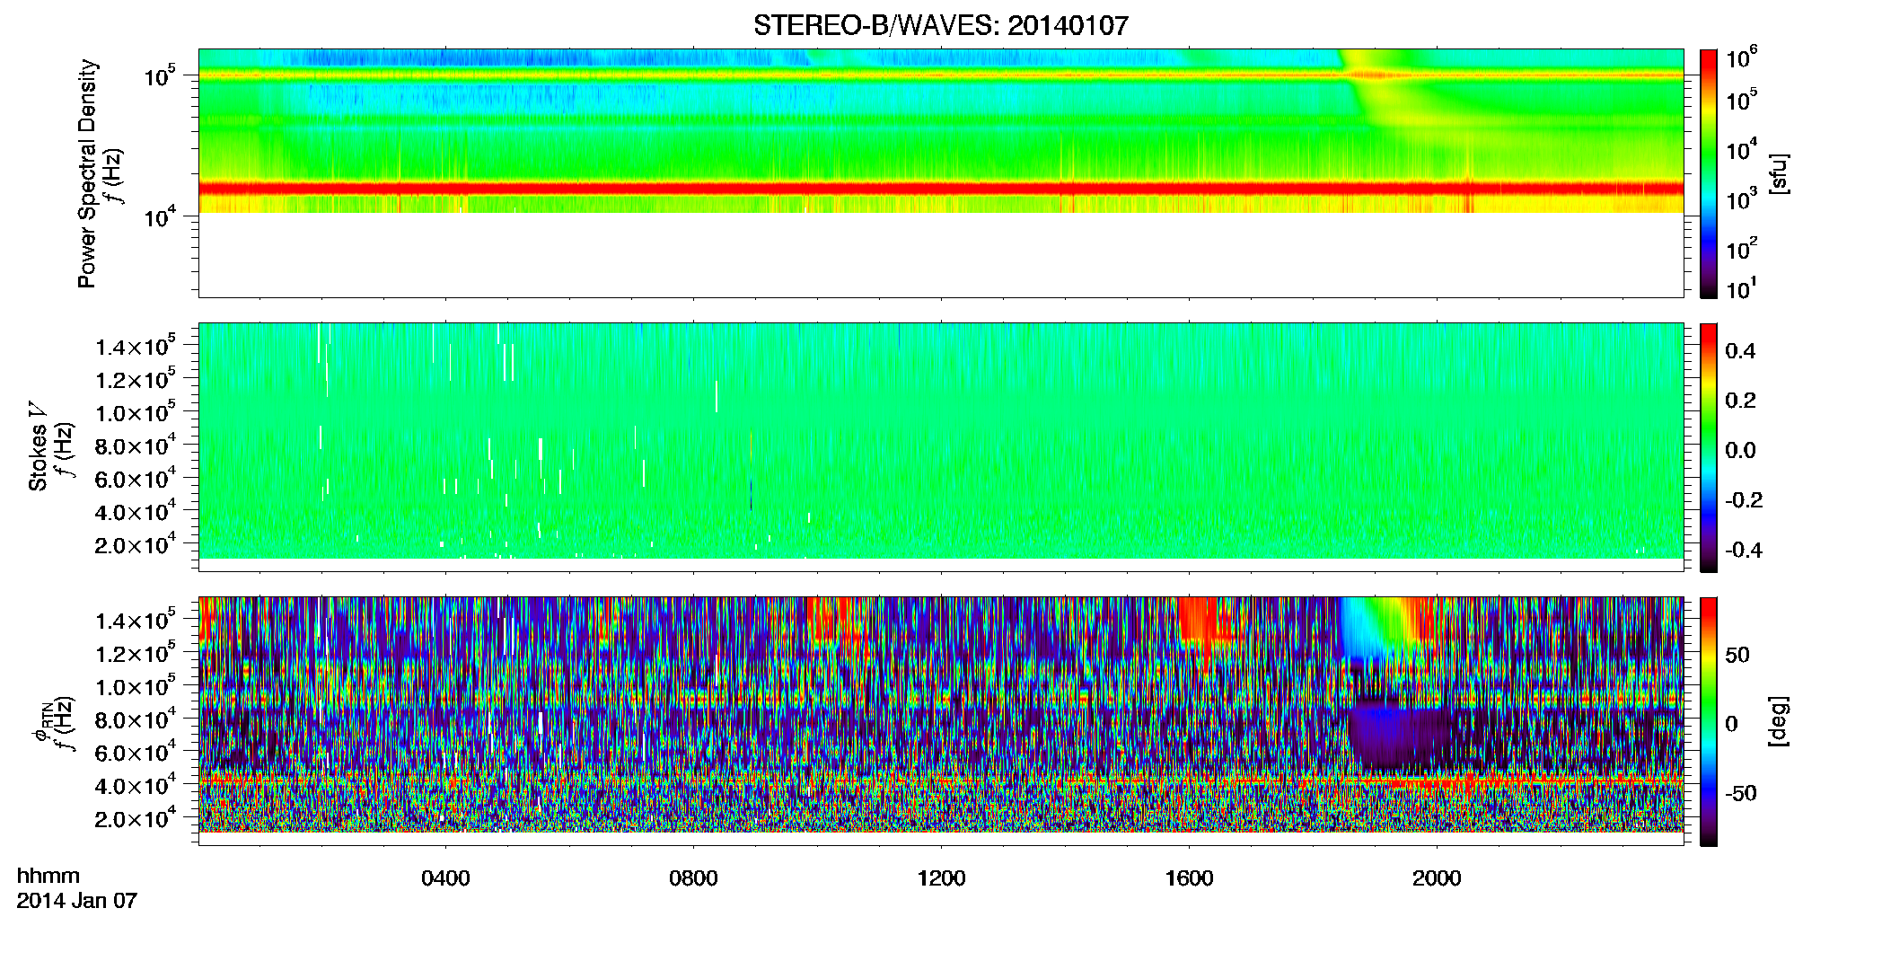Image resolution: width=1882 pixels, height=970 pixels.
Task: Select the 1600 time tick label
Action: 1189,878
